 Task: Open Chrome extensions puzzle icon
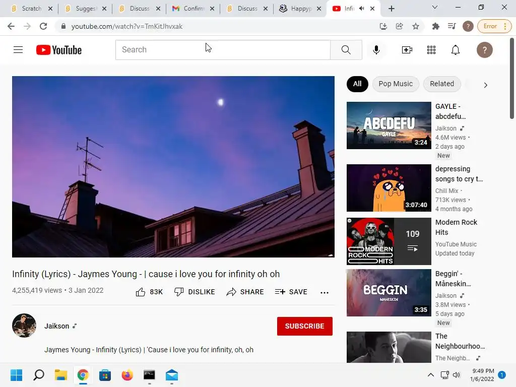point(436,26)
